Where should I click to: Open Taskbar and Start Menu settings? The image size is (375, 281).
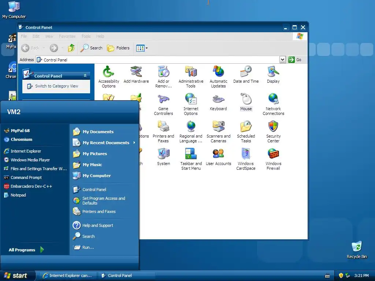click(x=191, y=160)
